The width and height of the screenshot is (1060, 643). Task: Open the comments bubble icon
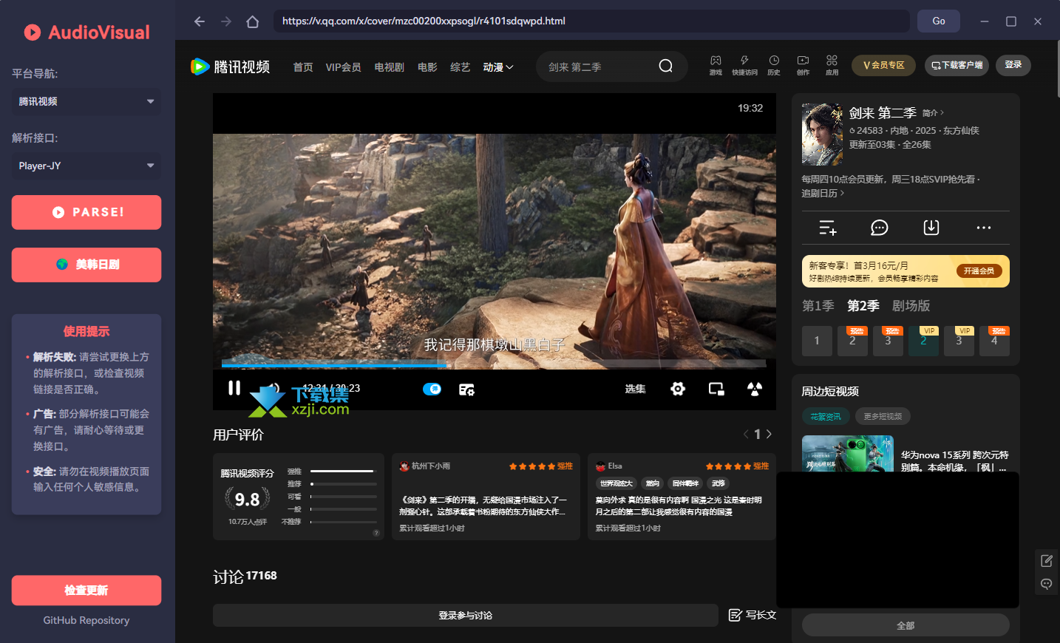[879, 228]
